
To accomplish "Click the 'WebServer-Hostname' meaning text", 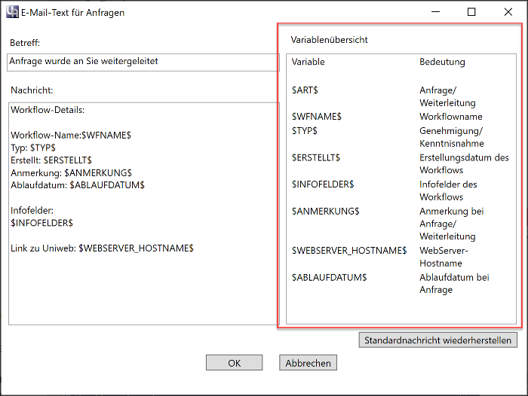I will coord(444,257).
